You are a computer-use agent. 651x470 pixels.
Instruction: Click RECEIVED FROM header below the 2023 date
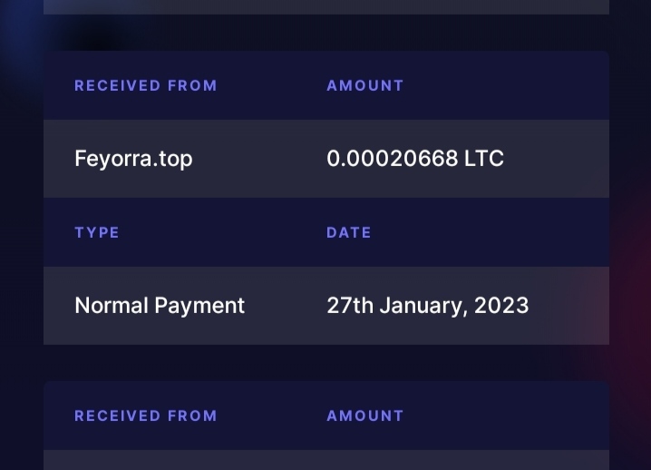[x=146, y=416]
